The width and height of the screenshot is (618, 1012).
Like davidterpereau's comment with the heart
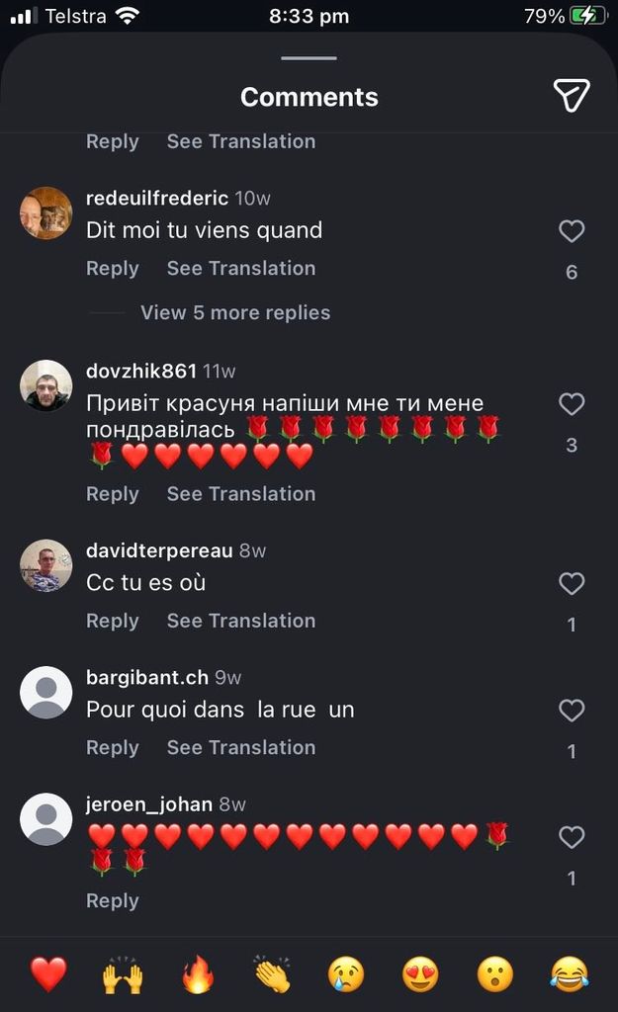click(572, 584)
